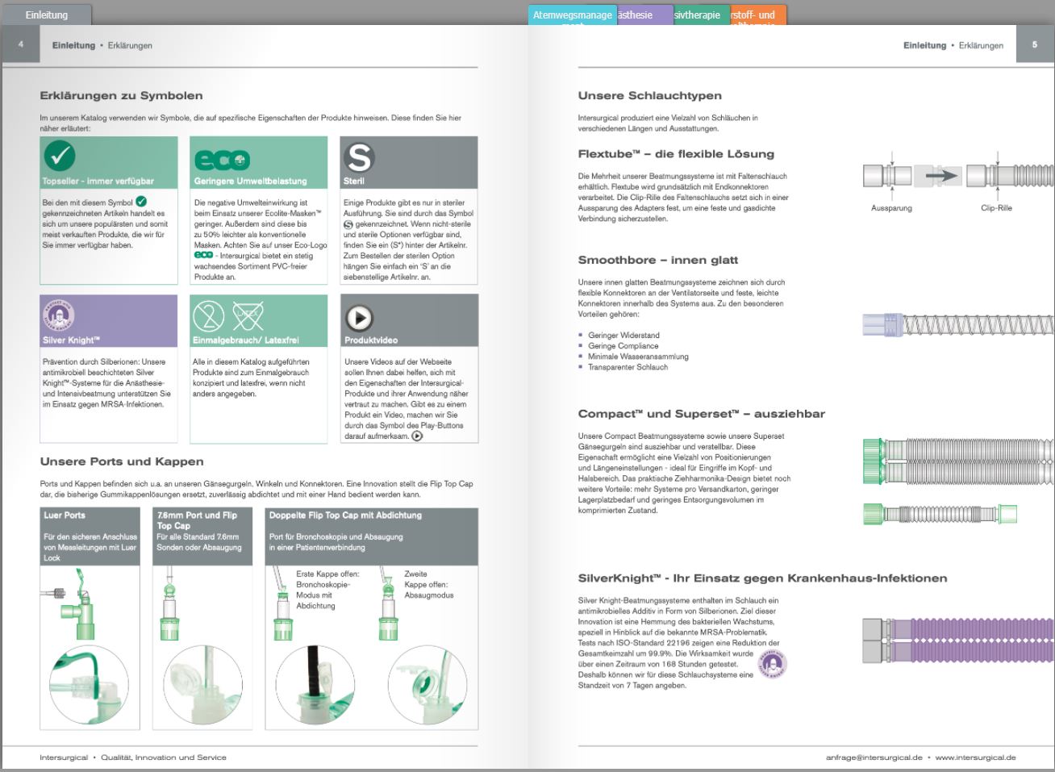1055x772 pixels.
Task: Click the Unsere Schlauchtypen heading
Action: pyautogui.click(x=649, y=95)
